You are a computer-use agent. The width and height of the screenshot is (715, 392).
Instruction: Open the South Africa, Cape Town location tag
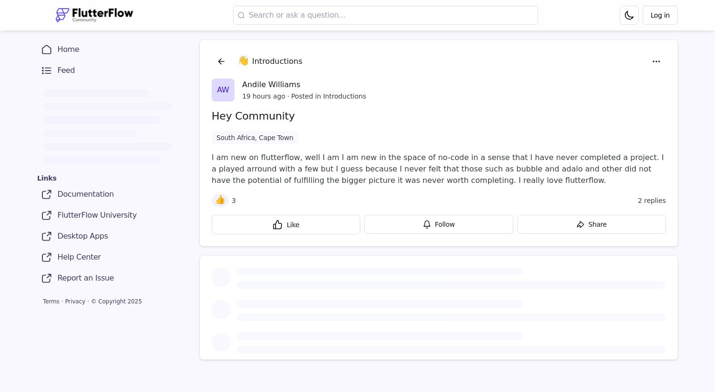(255, 138)
